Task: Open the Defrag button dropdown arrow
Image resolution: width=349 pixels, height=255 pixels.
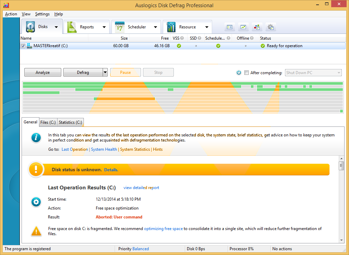Action: point(105,72)
